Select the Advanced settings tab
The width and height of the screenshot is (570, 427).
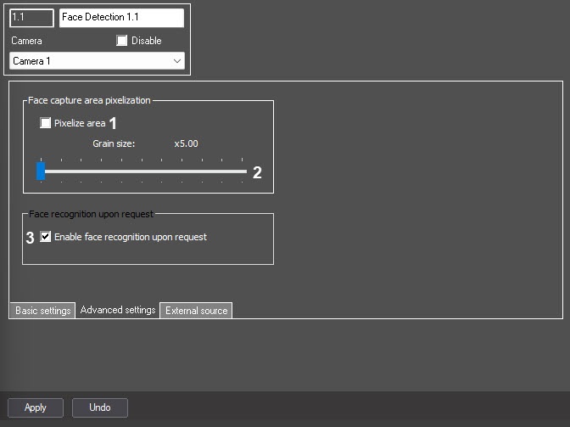pos(118,310)
